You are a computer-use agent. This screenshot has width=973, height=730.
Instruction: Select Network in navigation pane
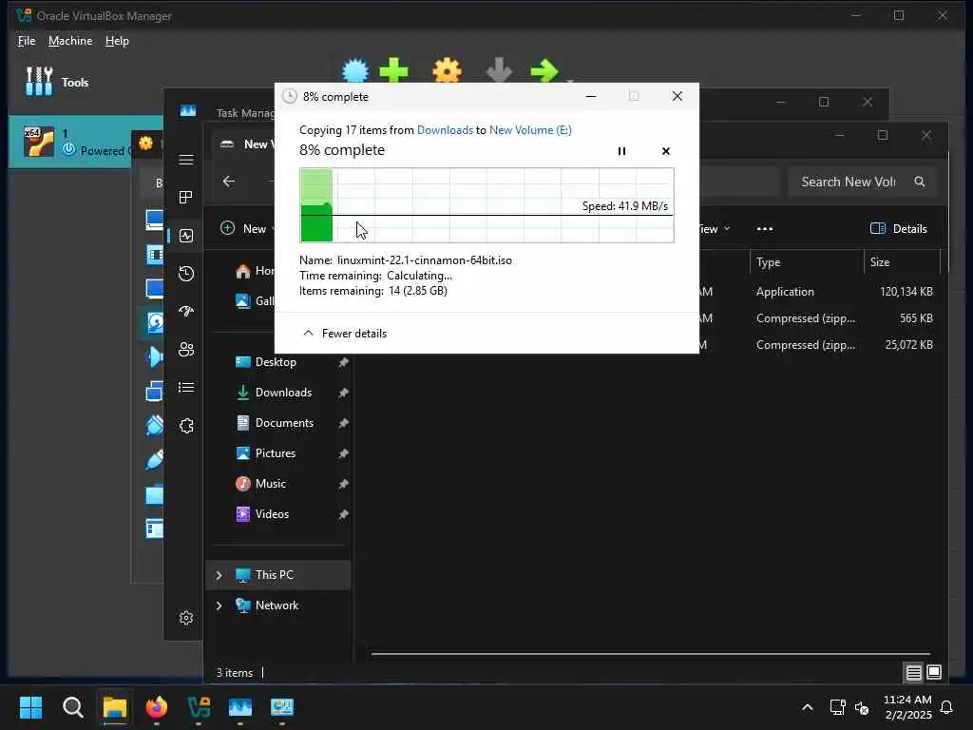pos(277,605)
